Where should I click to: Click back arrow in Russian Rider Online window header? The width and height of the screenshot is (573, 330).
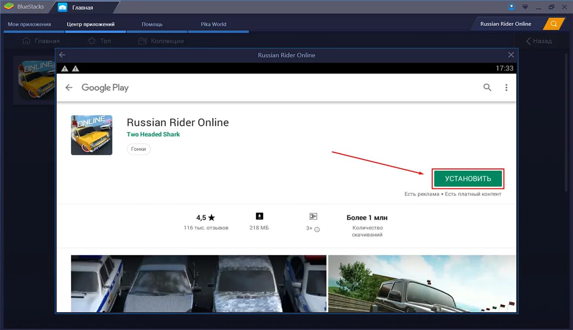pos(62,55)
